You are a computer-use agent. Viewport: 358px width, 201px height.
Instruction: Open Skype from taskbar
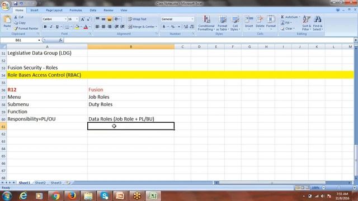tap(105, 196)
